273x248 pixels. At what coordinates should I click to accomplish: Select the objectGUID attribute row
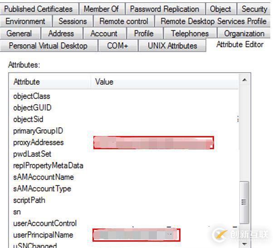(124, 108)
